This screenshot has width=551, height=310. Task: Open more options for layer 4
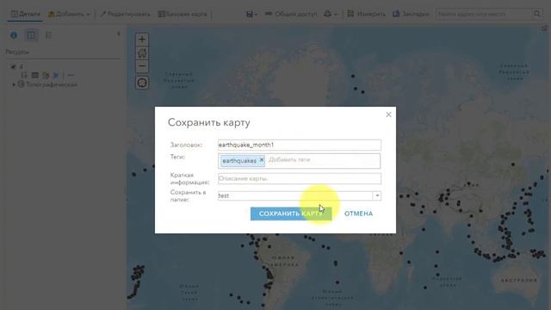click(71, 75)
